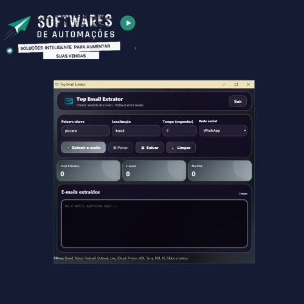Click the E-mails counter card
Viewport: 304px width, 304px height.
pyautogui.click(x=154, y=171)
